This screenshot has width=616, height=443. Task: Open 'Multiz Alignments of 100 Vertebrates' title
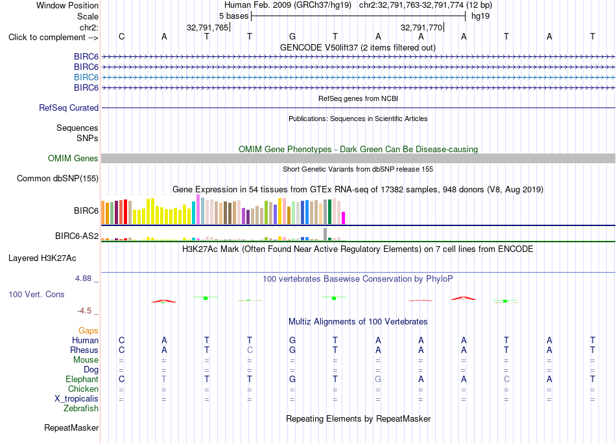(358, 322)
